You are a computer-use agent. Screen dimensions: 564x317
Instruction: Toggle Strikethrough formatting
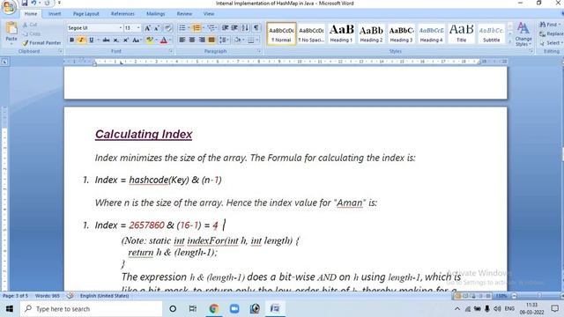pyautogui.click(x=106, y=40)
